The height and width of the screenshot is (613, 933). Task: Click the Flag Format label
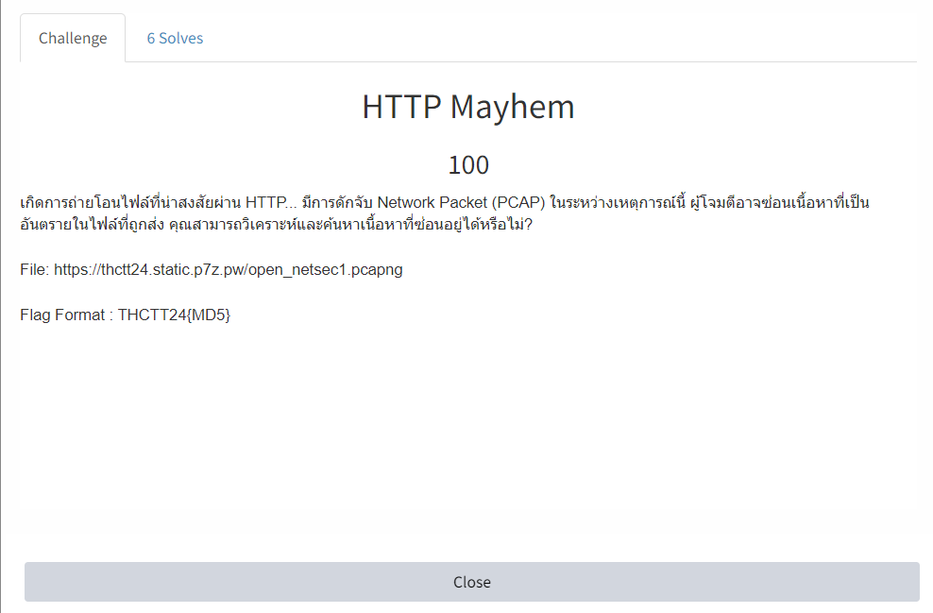[x=62, y=315]
